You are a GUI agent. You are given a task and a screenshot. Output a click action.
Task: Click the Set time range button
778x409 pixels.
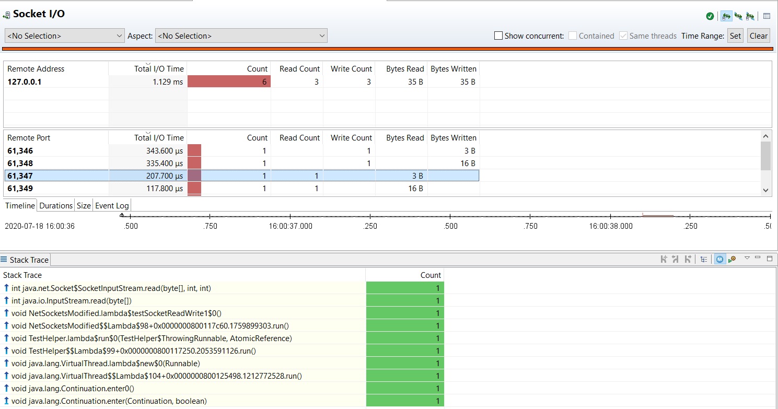[735, 36]
